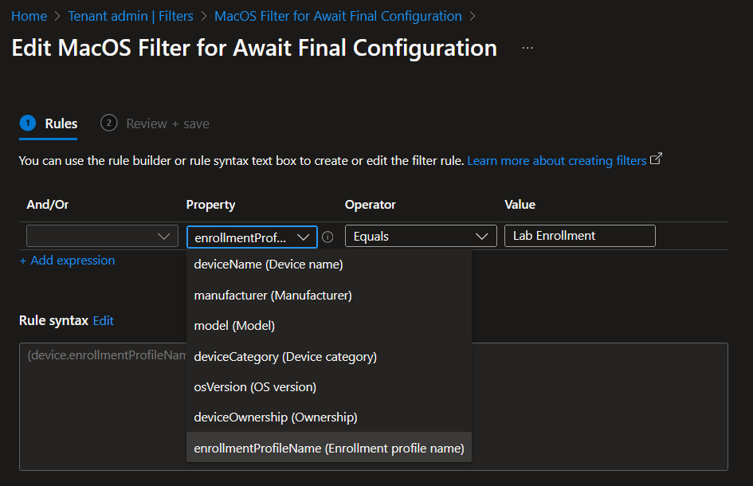This screenshot has width=753, height=486.
Task: Select deviceName (Device name) option
Action: [x=329, y=265]
